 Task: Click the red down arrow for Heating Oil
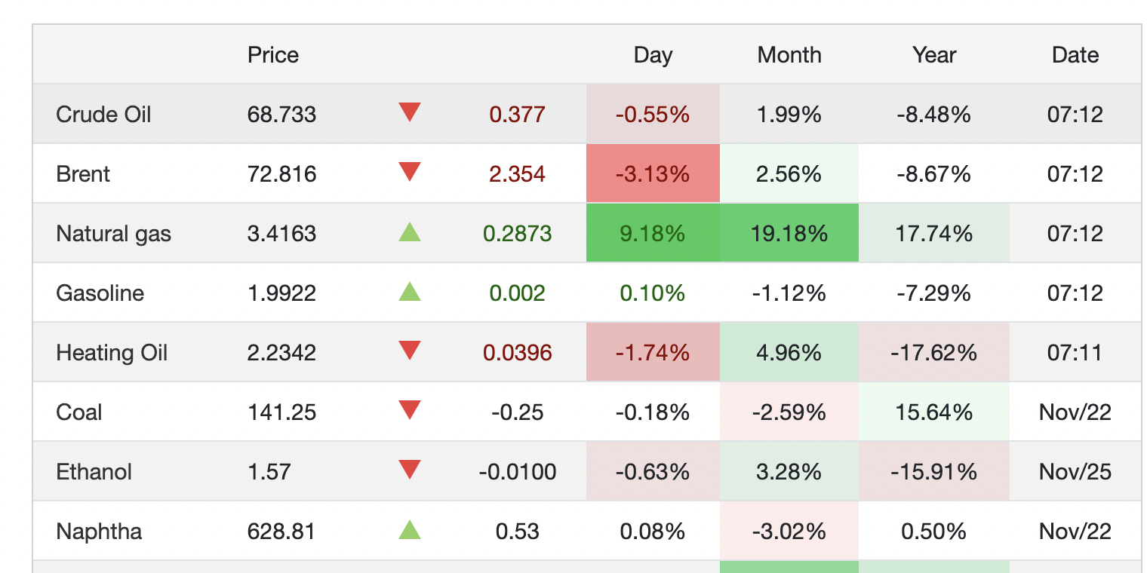point(410,351)
